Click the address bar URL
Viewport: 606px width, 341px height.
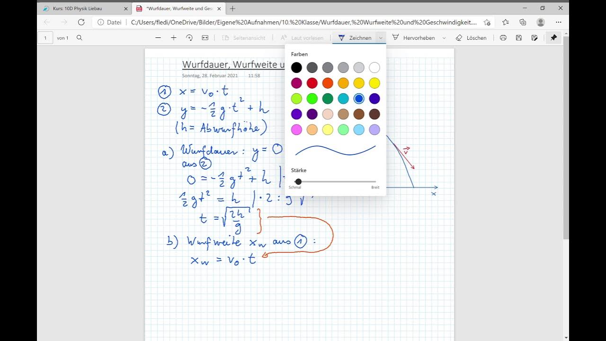click(x=303, y=22)
